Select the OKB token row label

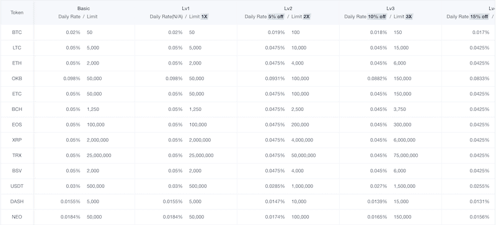click(17, 79)
